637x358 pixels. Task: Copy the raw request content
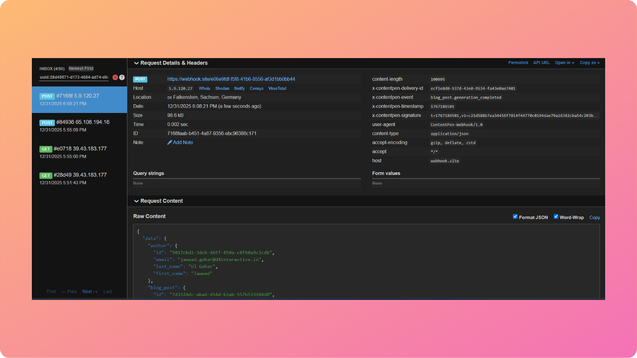click(x=594, y=217)
